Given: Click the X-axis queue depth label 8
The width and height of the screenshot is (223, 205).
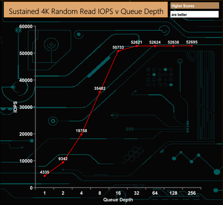Looking at the screenshot, I should pos(100,193).
